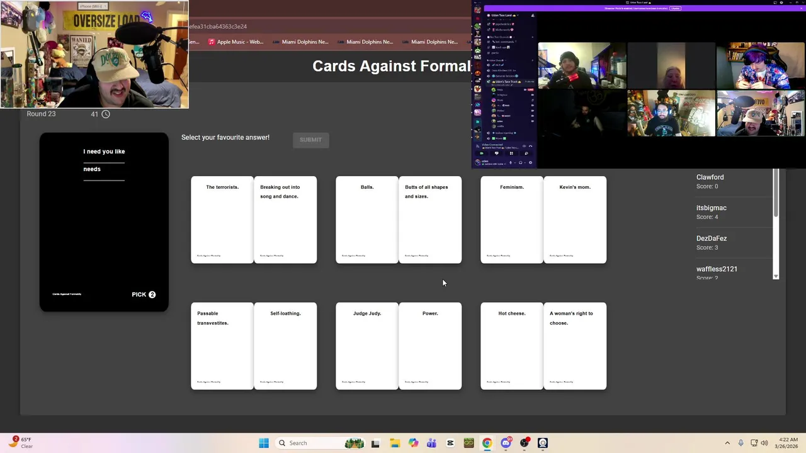Open Copilot from the taskbar

413,443
